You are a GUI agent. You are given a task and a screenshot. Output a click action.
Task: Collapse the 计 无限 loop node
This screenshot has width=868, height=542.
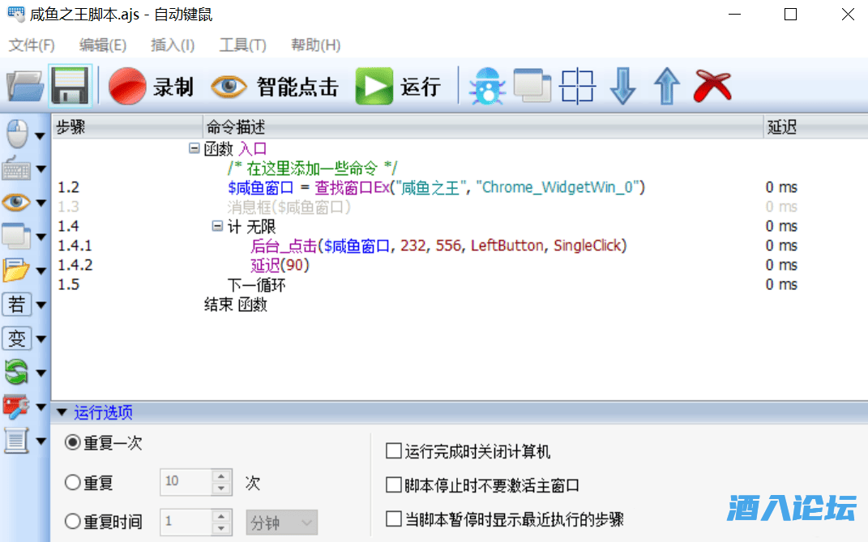click(x=217, y=226)
